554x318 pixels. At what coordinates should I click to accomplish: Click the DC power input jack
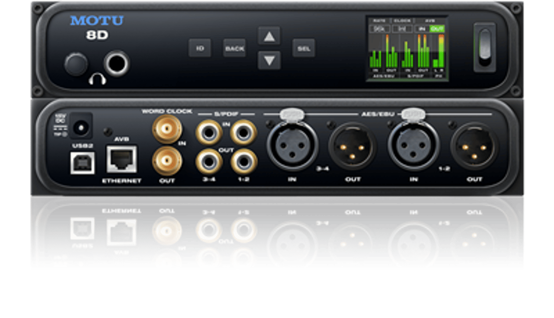point(81,128)
